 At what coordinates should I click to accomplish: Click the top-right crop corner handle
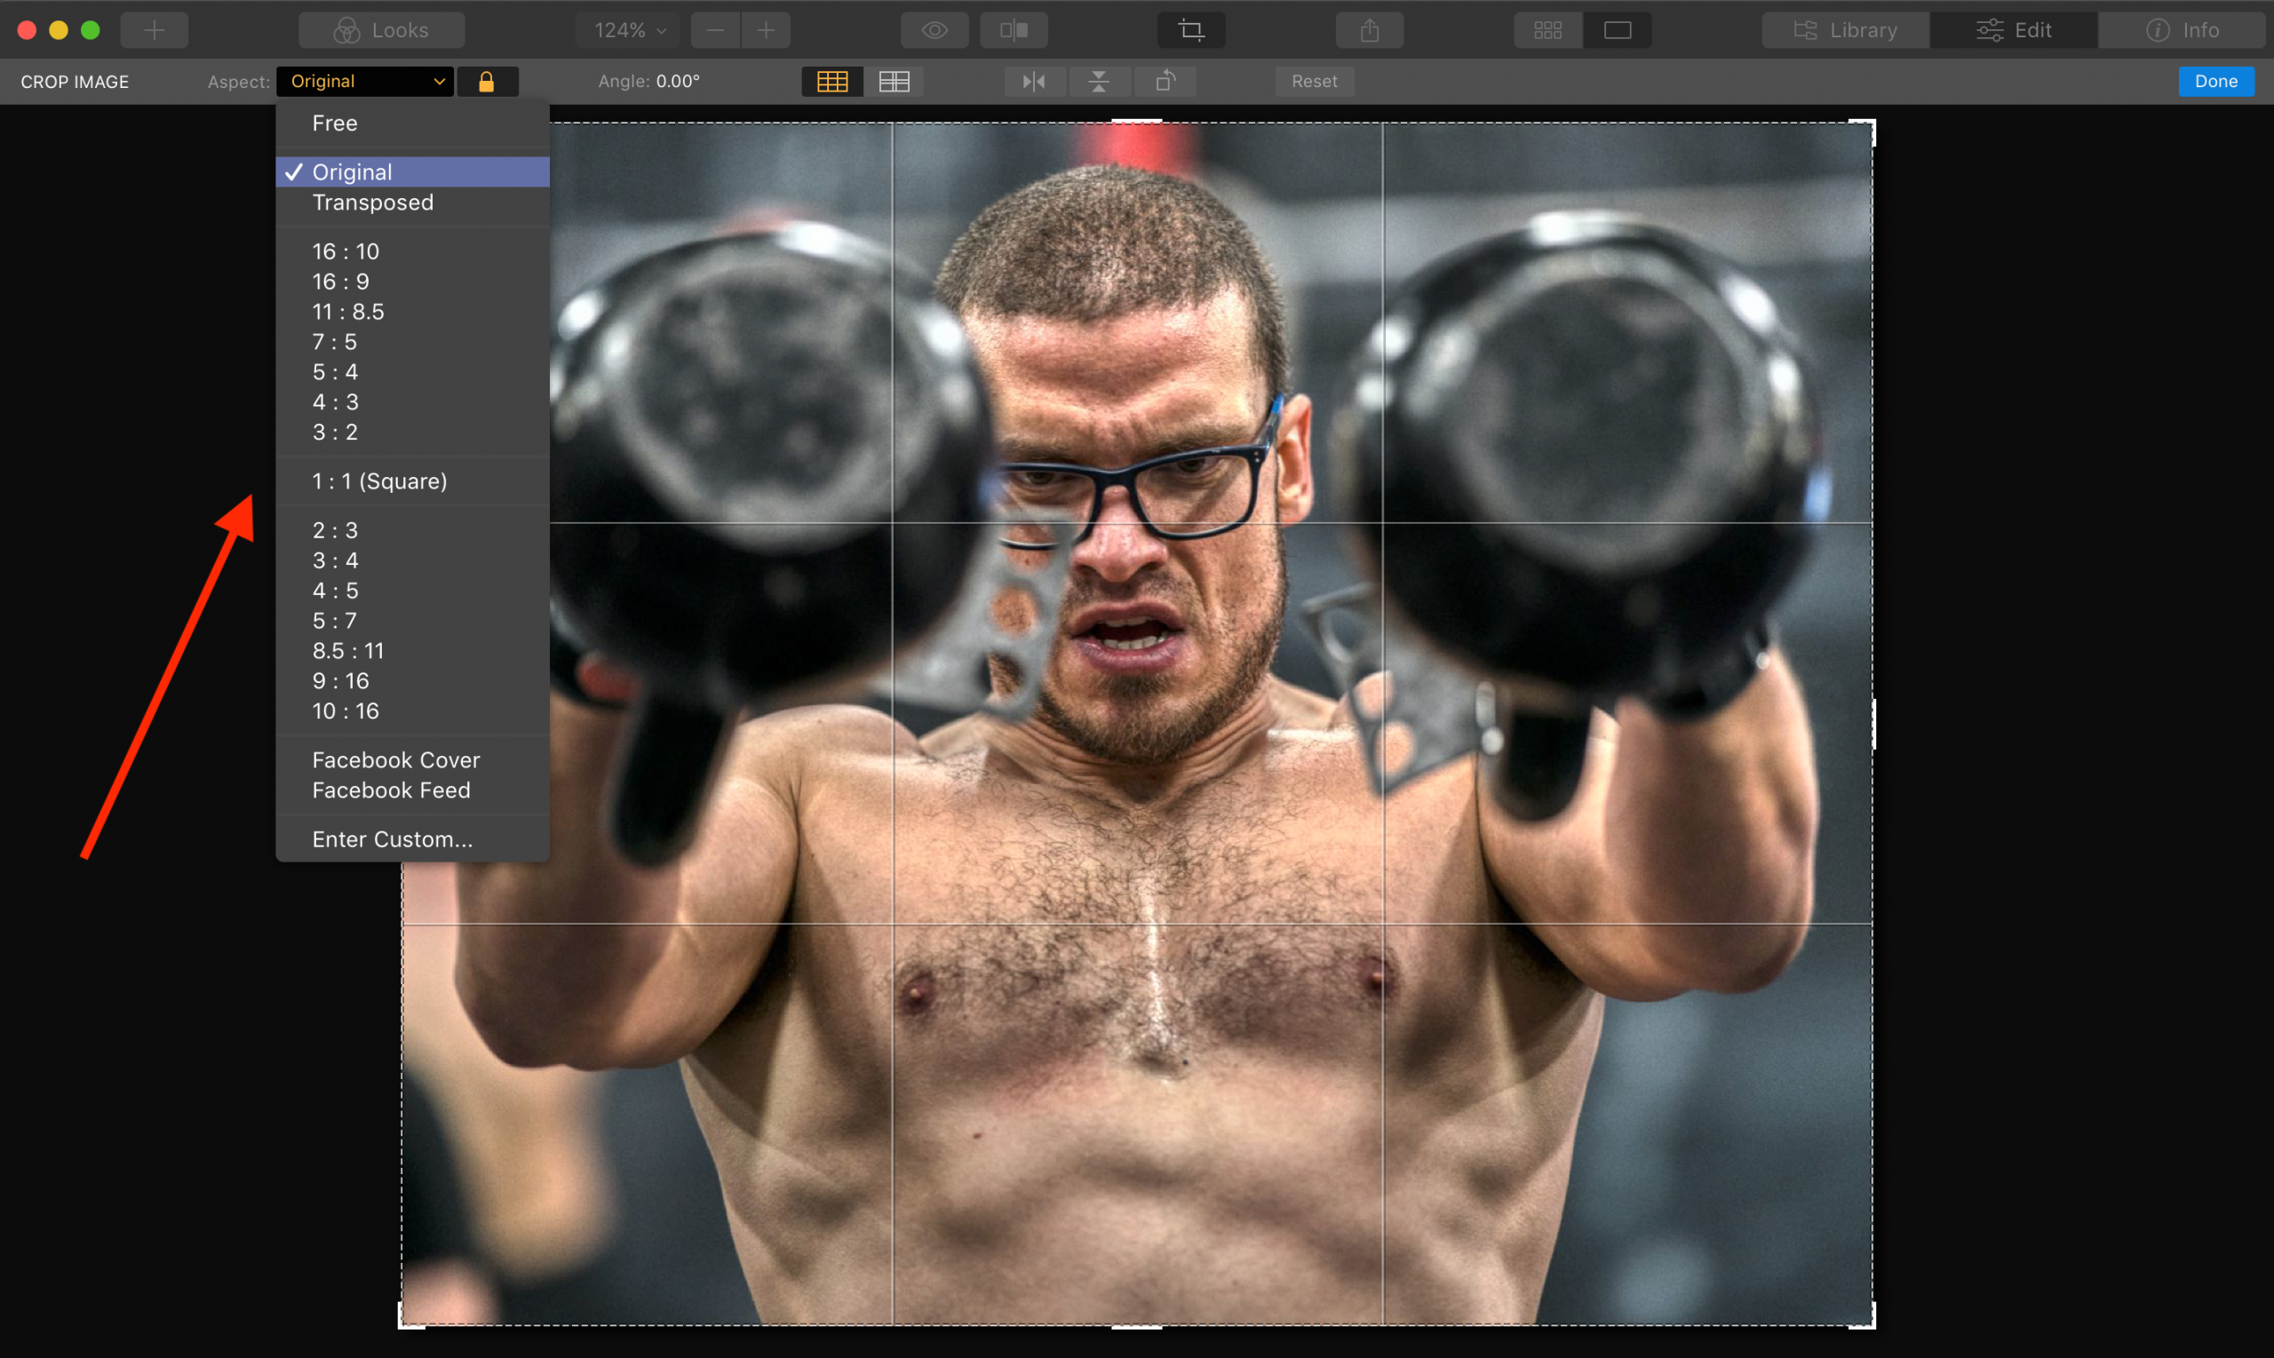click(1871, 124)
